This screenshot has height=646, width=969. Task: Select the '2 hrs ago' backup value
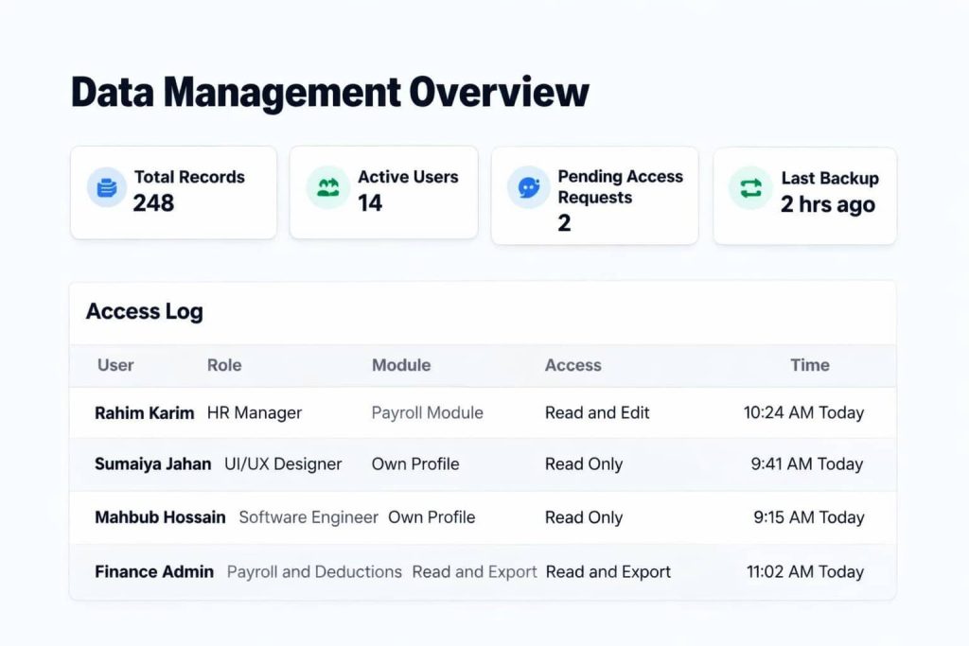828,203
